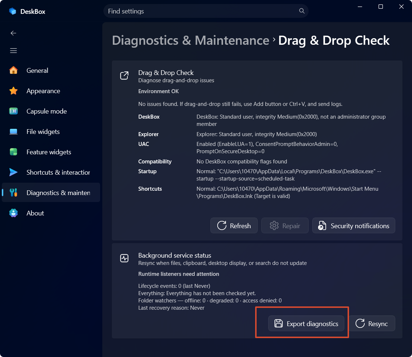
Task: Click the Drag & Drop Check launch icon
Action: (124, 76)
